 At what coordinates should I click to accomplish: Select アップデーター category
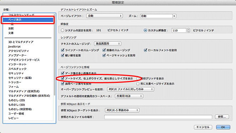pyautogui.click(x=17, y=55)
